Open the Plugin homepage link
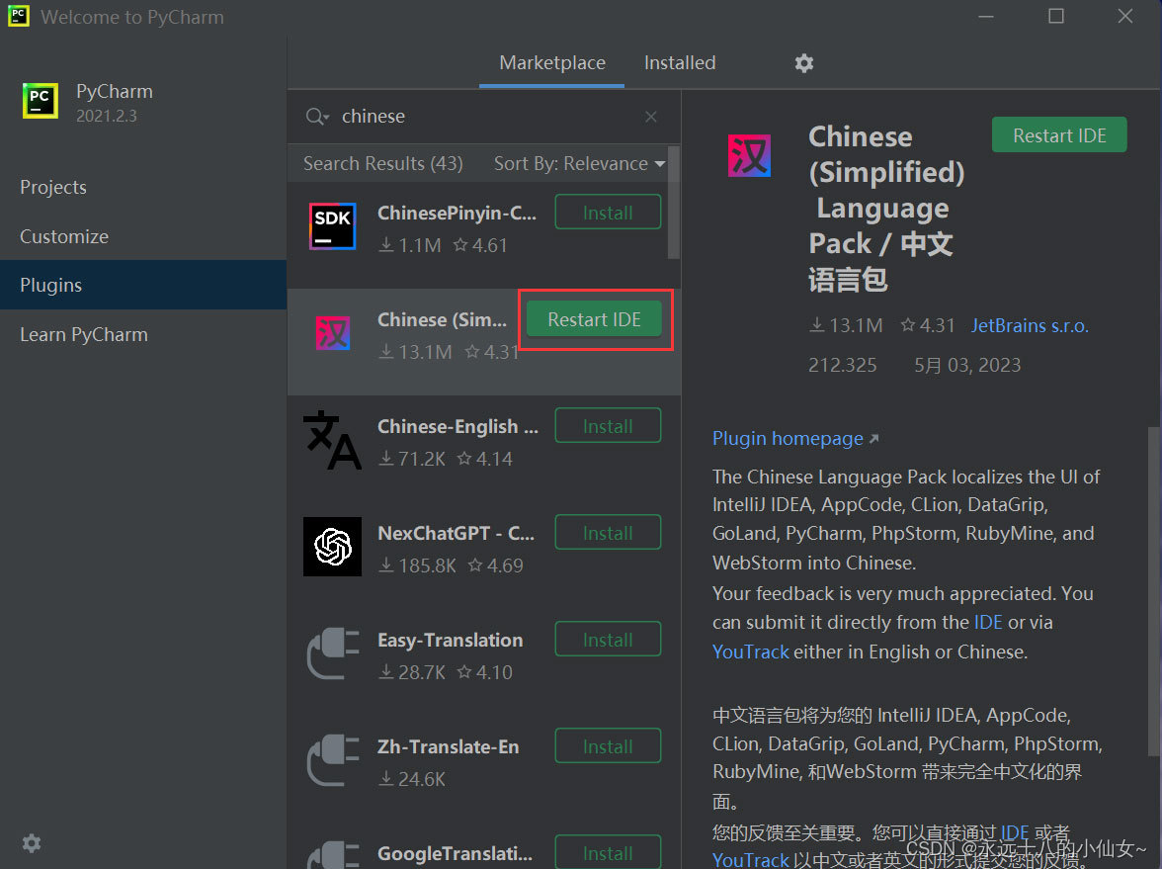 [786, 438]
